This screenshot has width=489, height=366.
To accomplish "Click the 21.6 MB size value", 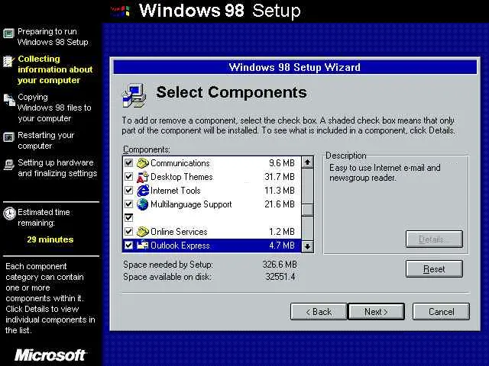I will pyautogui.click(x=280, y=204).
